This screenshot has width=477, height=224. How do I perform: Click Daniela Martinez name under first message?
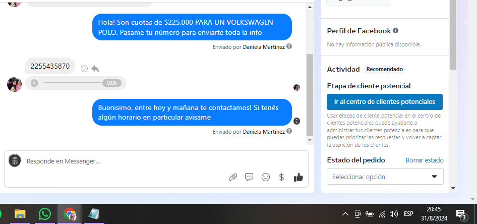pos(264,47)
